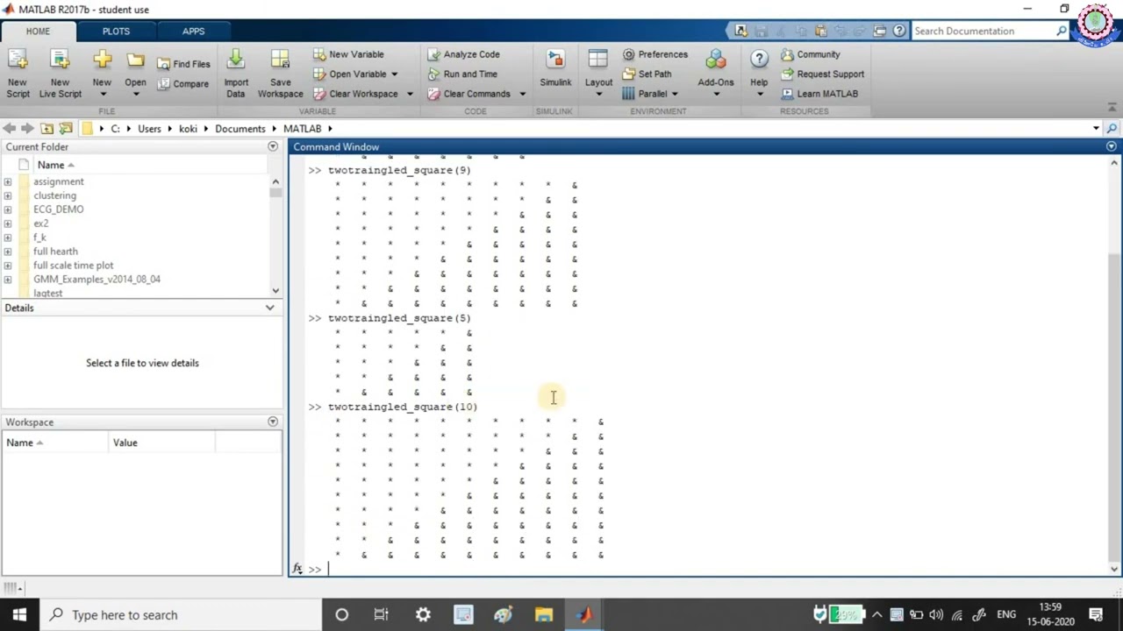Switch to the PLOTS tab
Image resolution: width=1123 pixels, height=631 pixels.
pos(116,31)
